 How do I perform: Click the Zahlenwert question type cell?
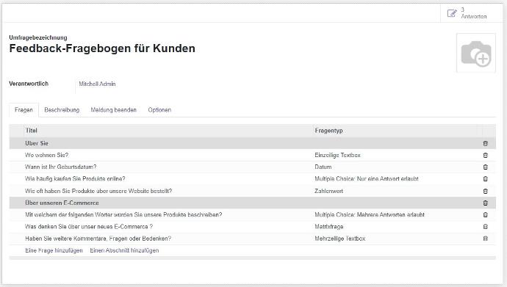[x=329, y=191]
